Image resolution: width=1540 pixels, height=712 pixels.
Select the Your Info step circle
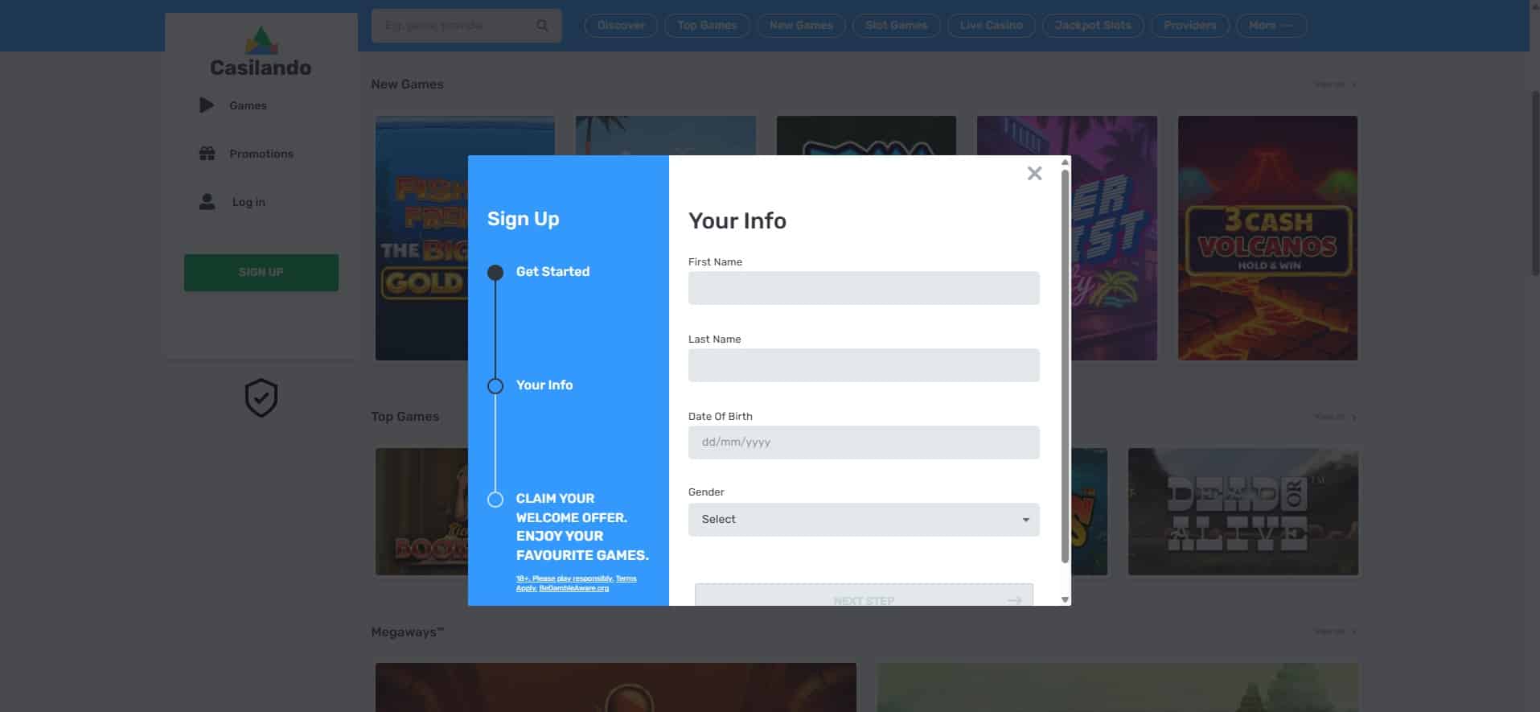pos(495,386)
